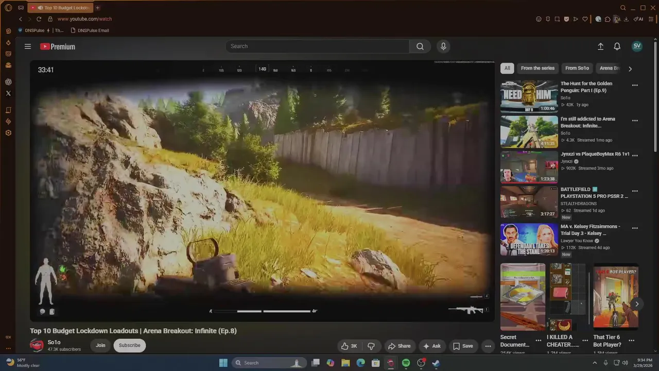Open the Windows Start menu
The height and width of the screenshot is (371, 659).
tap(223, 363)
